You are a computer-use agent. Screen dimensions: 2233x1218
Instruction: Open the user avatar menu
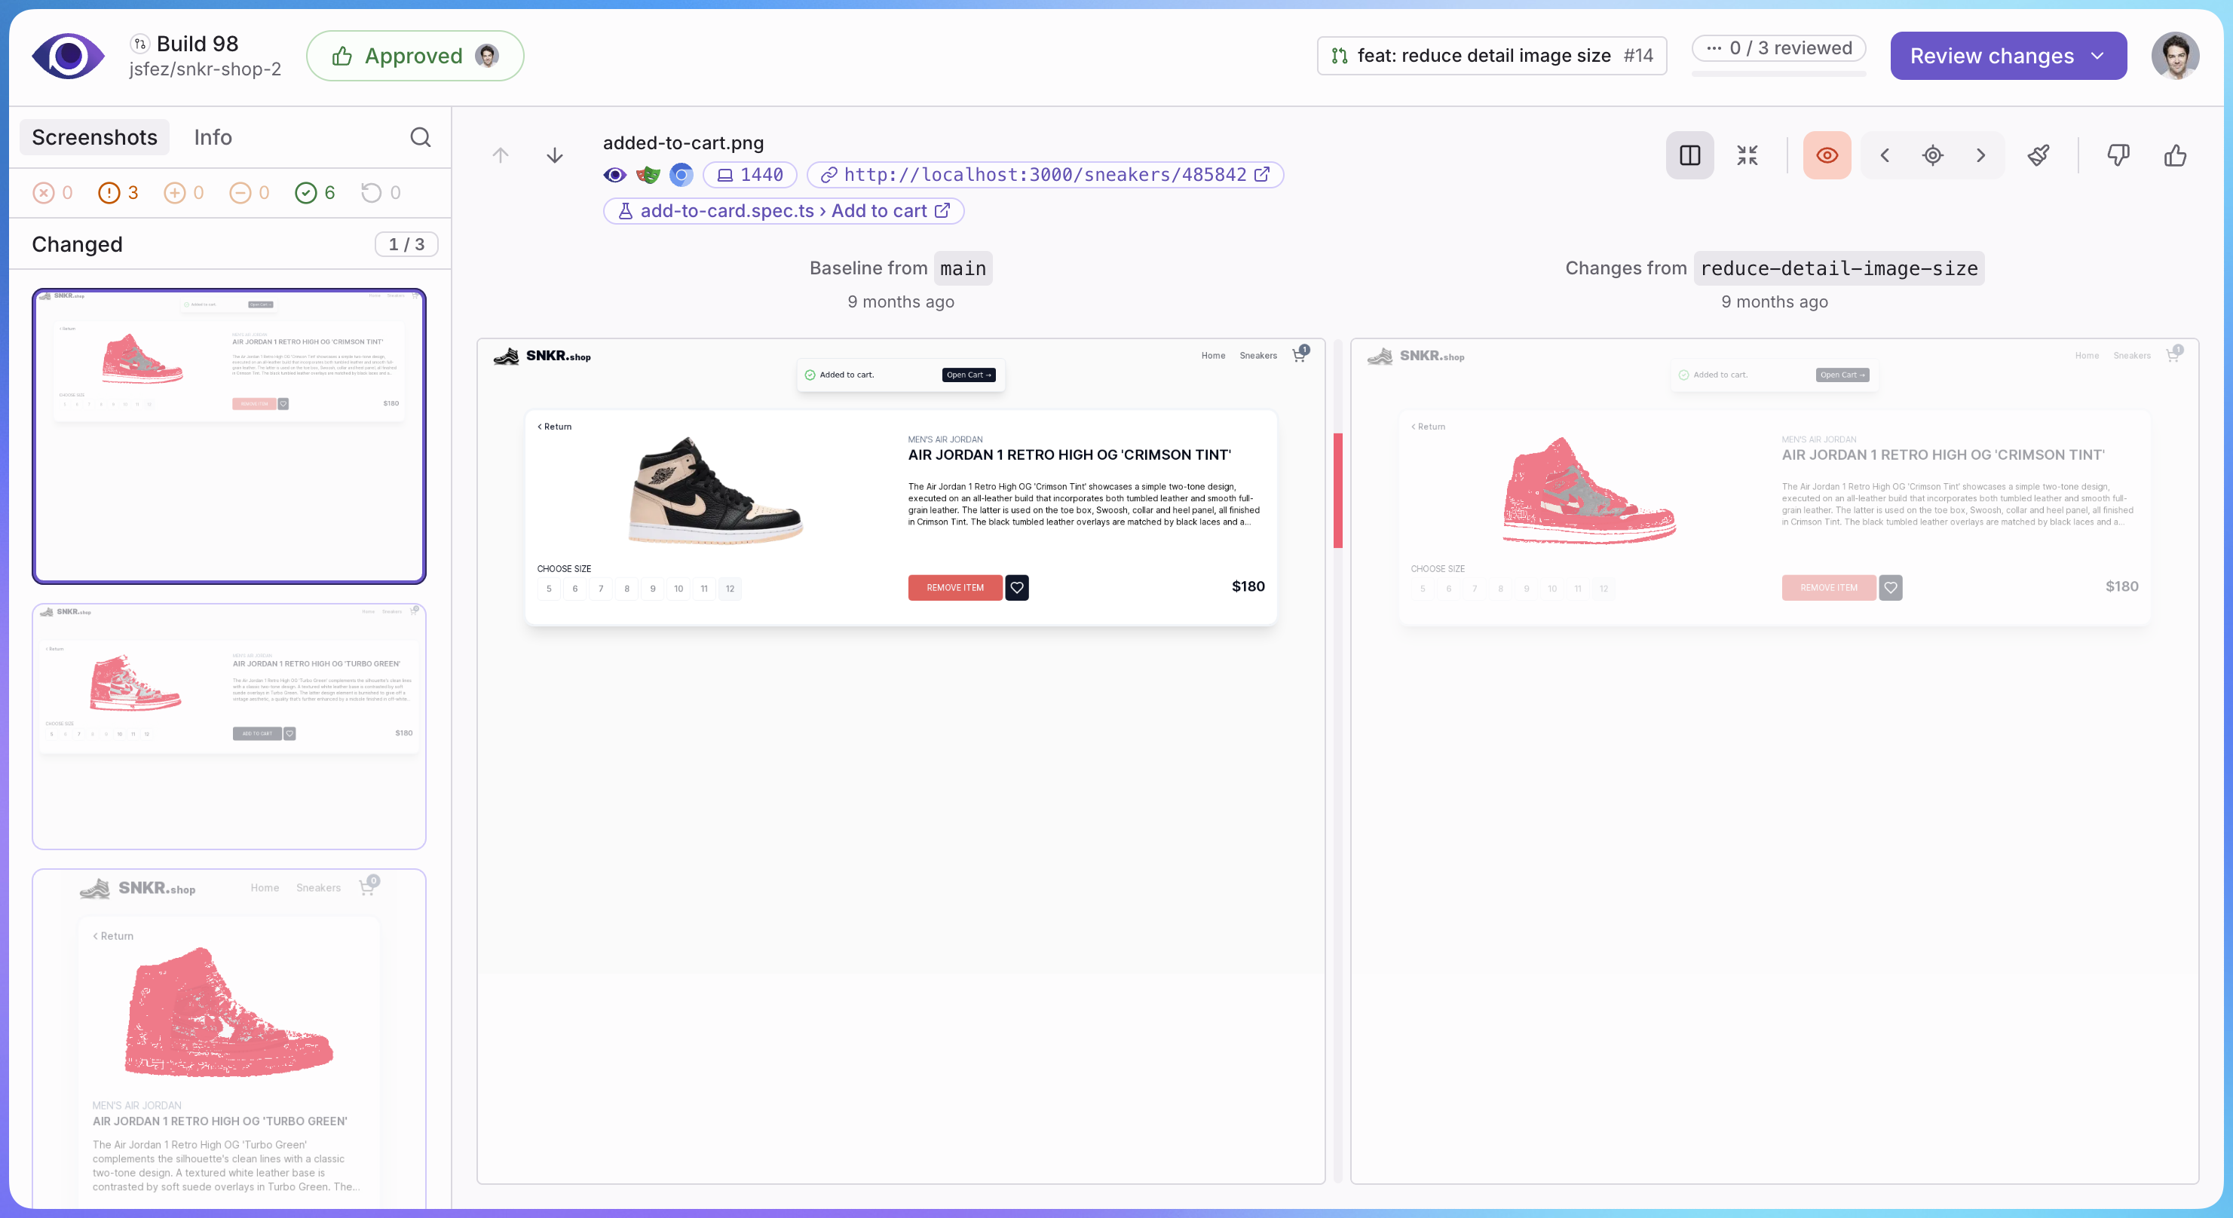tap(2174, 57)
